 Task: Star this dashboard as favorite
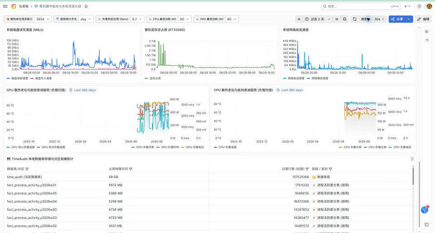click(86, 6)
